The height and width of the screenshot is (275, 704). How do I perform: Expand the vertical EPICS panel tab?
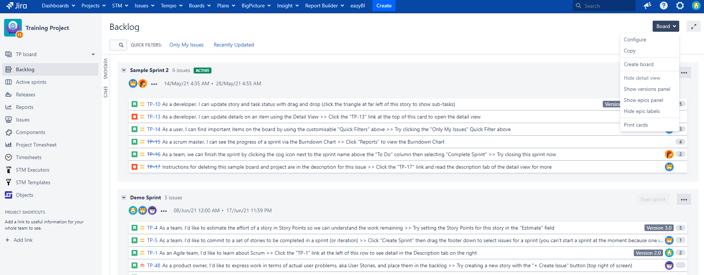pyautogui.click(x=105, y=92)
